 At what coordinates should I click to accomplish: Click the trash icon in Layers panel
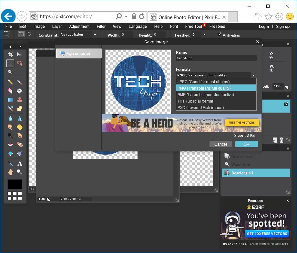point(282,140)
